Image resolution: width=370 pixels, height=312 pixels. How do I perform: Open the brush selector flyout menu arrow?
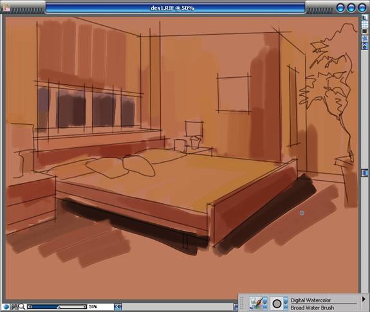364,299
